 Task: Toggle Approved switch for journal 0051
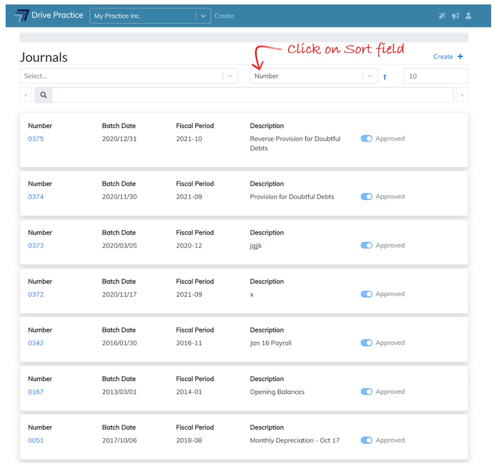[367, 440]
